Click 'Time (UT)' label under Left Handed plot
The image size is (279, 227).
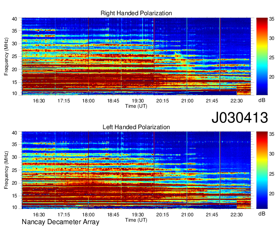[x=136, y=220]
